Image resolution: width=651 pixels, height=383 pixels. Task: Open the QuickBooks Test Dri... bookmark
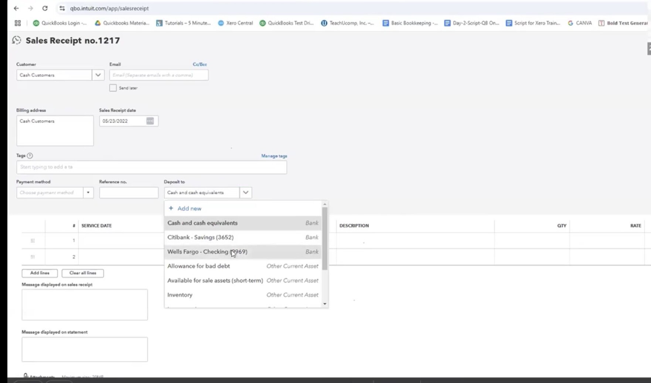[x=287, y=23]
